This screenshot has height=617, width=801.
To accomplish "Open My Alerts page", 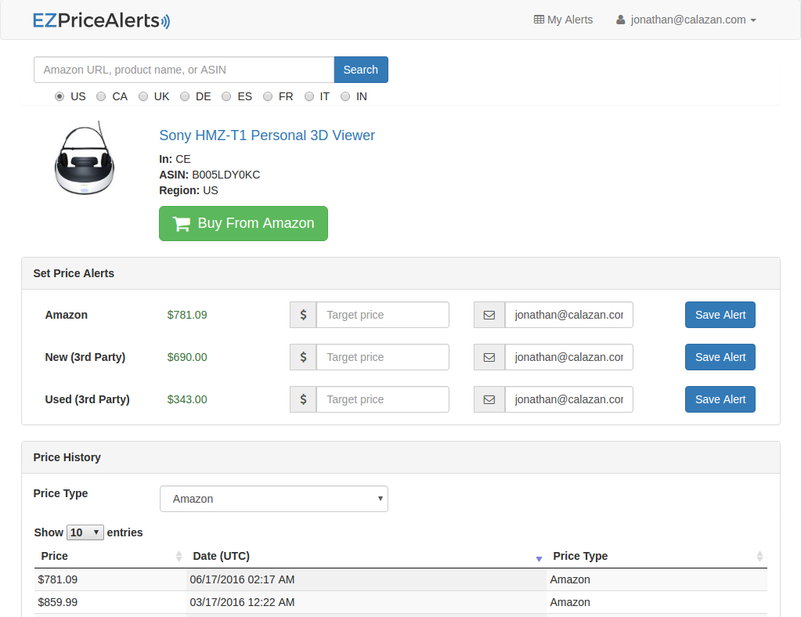I will (x=563, y=20).
